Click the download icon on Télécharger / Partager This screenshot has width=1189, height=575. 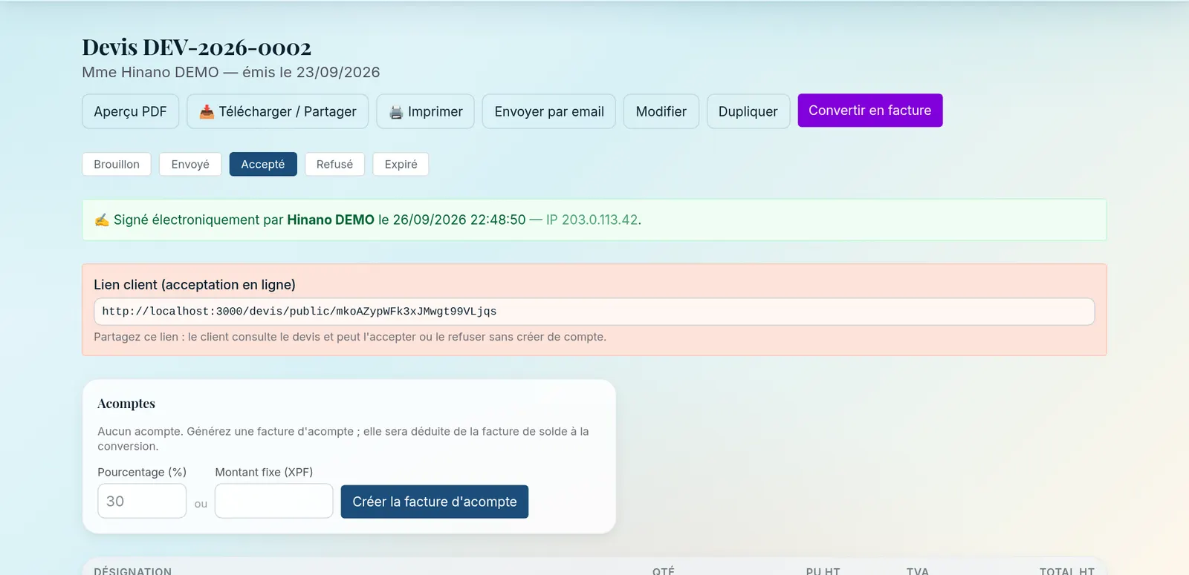click(207, 111)
